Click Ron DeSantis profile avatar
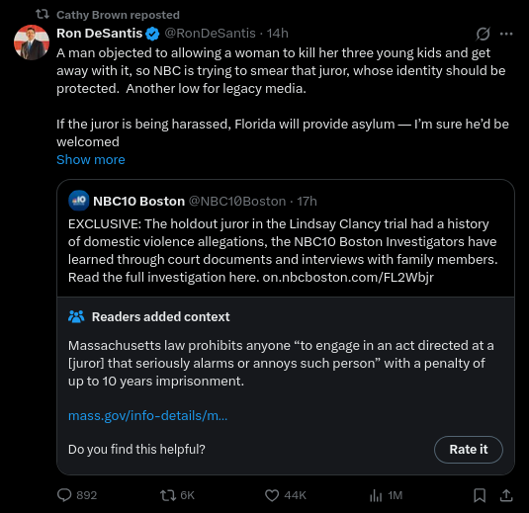Image resolution: width=529 pixels, height=513 pixels. (x=32, y=43)
